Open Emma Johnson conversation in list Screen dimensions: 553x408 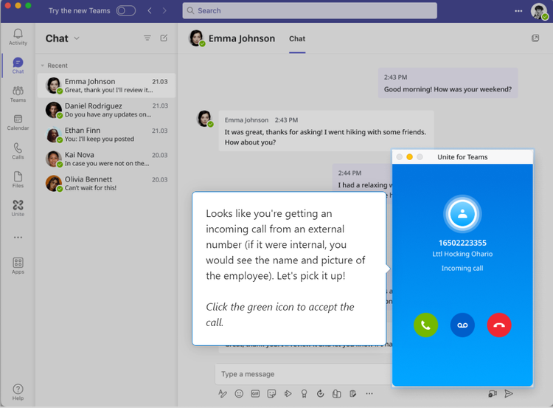[106, 86]
